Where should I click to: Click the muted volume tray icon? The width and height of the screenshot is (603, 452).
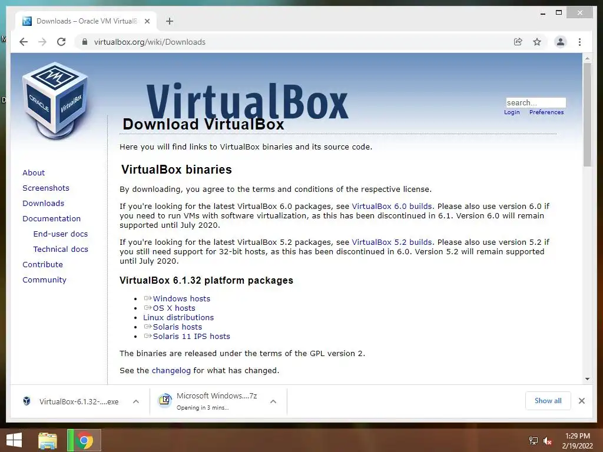point(547,441)
